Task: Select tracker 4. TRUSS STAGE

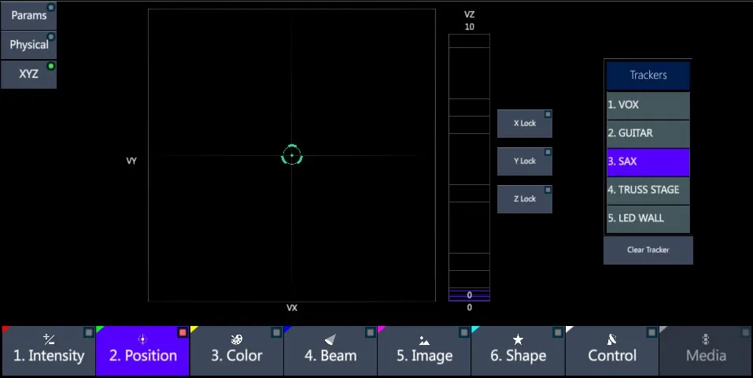Action: coord(648,190)
